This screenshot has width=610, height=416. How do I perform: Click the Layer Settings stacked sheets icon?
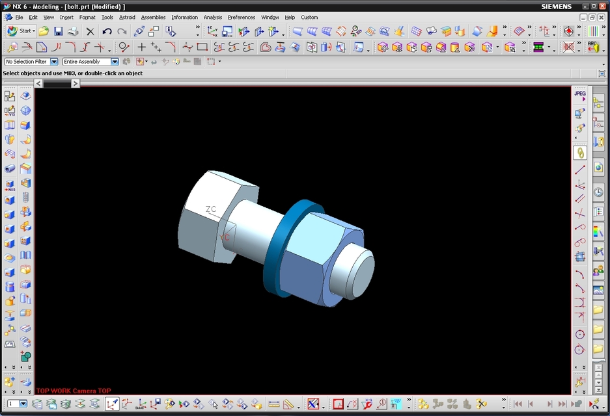click(37, 404)
